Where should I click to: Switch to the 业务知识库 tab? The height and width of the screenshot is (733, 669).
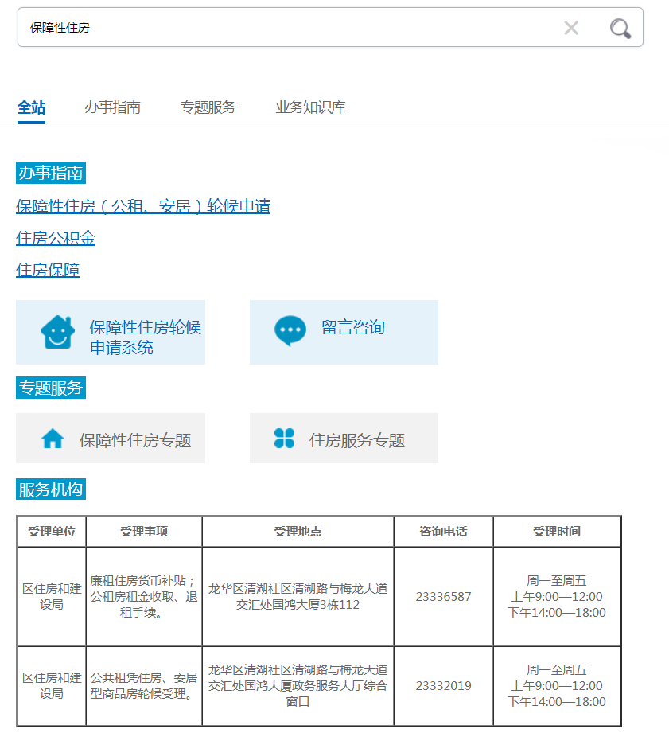click(310, 107)
